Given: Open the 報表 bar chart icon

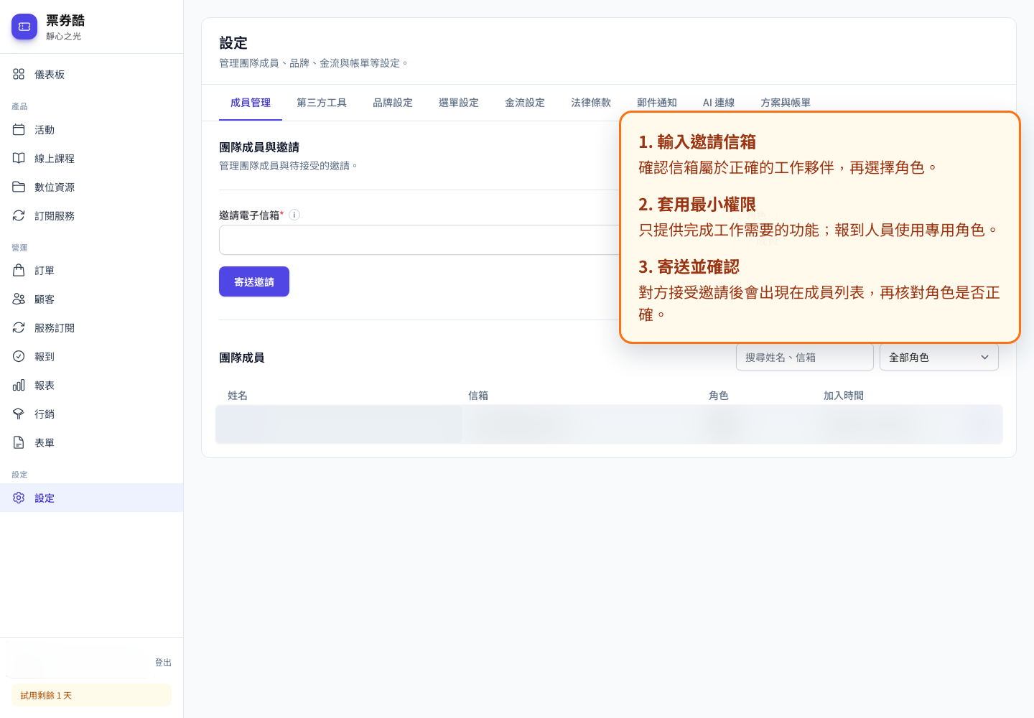Looking at the screenshot, I should [19, 385].
